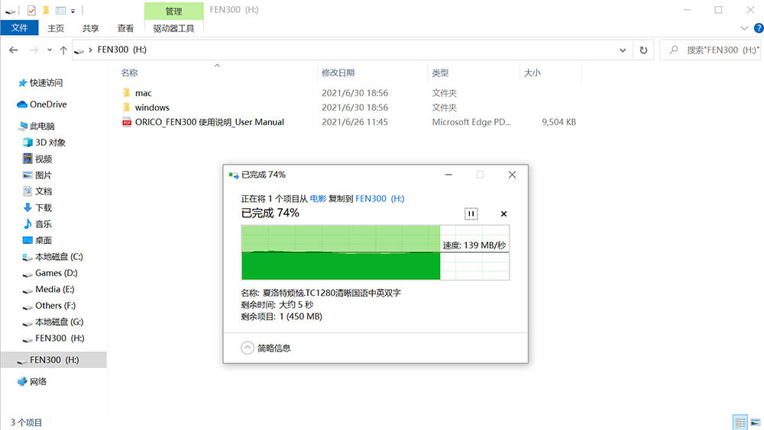The height and width of the screenshot is (430, 764).
Task: Pause the file copy operation
Action: click(x=471, y=213)
